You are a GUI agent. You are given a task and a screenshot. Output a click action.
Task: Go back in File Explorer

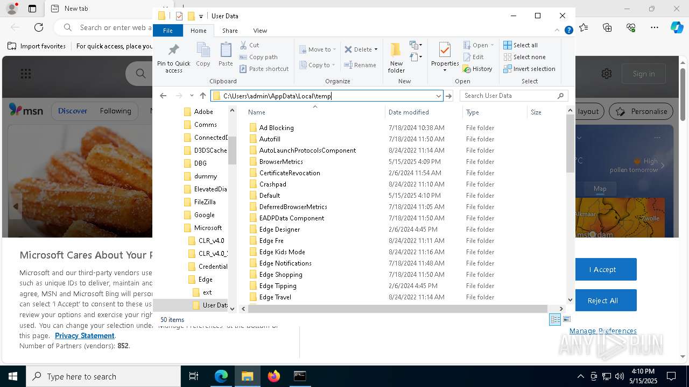tap(163, 96)
